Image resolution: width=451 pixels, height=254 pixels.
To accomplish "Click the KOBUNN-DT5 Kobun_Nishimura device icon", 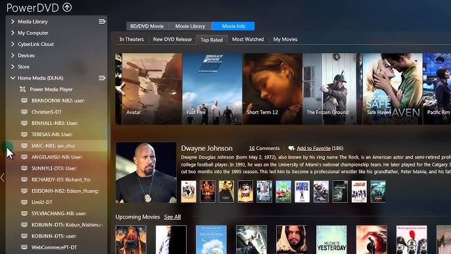I will 24,224.
